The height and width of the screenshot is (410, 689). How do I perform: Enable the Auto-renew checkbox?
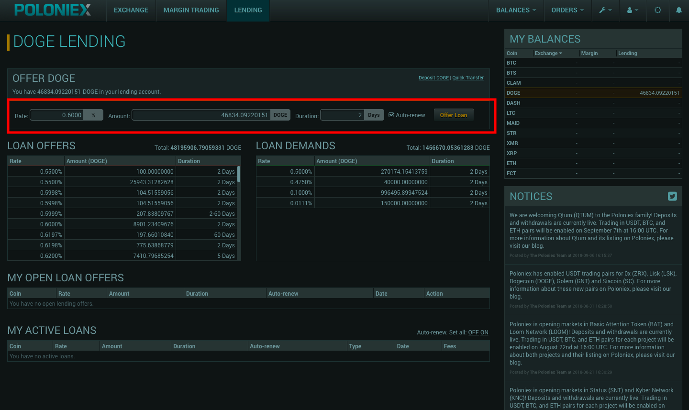click(x=391, y=115)
